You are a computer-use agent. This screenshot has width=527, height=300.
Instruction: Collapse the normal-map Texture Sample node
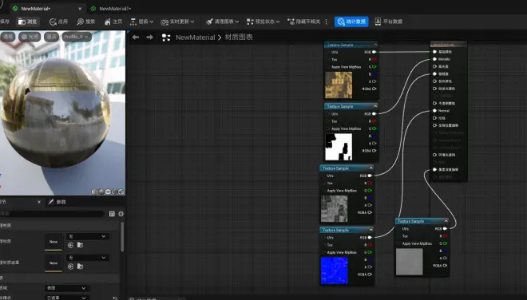click(370, 230)
